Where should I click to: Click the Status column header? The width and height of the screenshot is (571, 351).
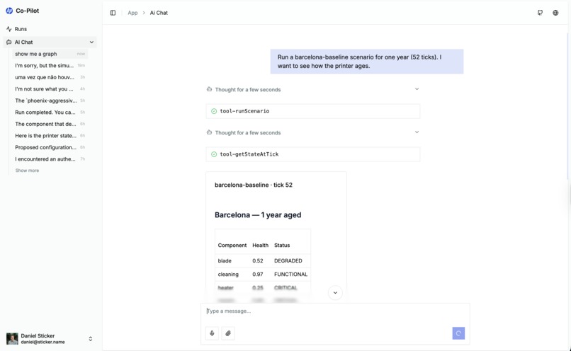click(282, 245)
